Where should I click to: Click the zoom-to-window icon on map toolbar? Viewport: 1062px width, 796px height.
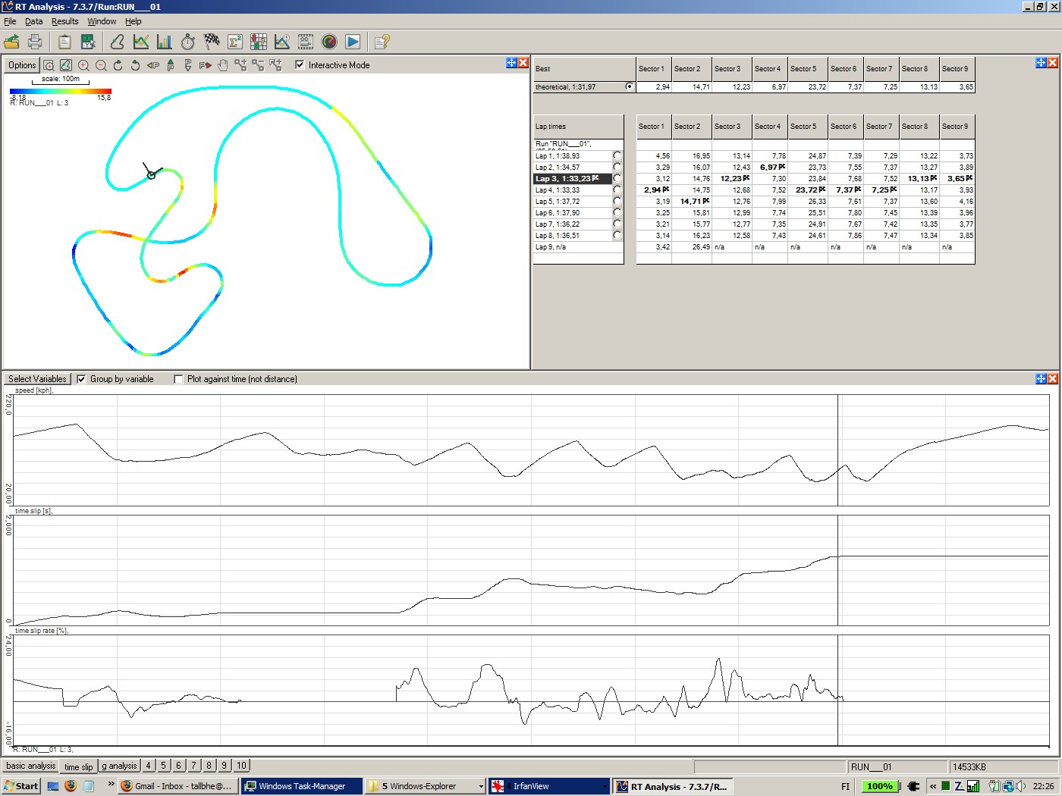click(49, 65)
